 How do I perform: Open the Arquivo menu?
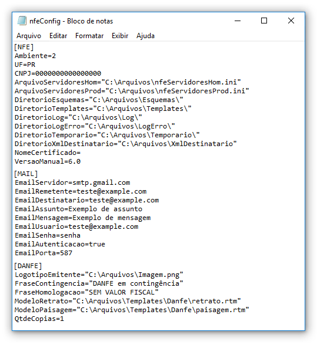point(29,36)
